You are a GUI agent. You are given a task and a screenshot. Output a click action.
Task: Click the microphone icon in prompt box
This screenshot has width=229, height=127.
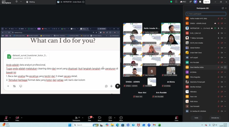pos(111,86)
